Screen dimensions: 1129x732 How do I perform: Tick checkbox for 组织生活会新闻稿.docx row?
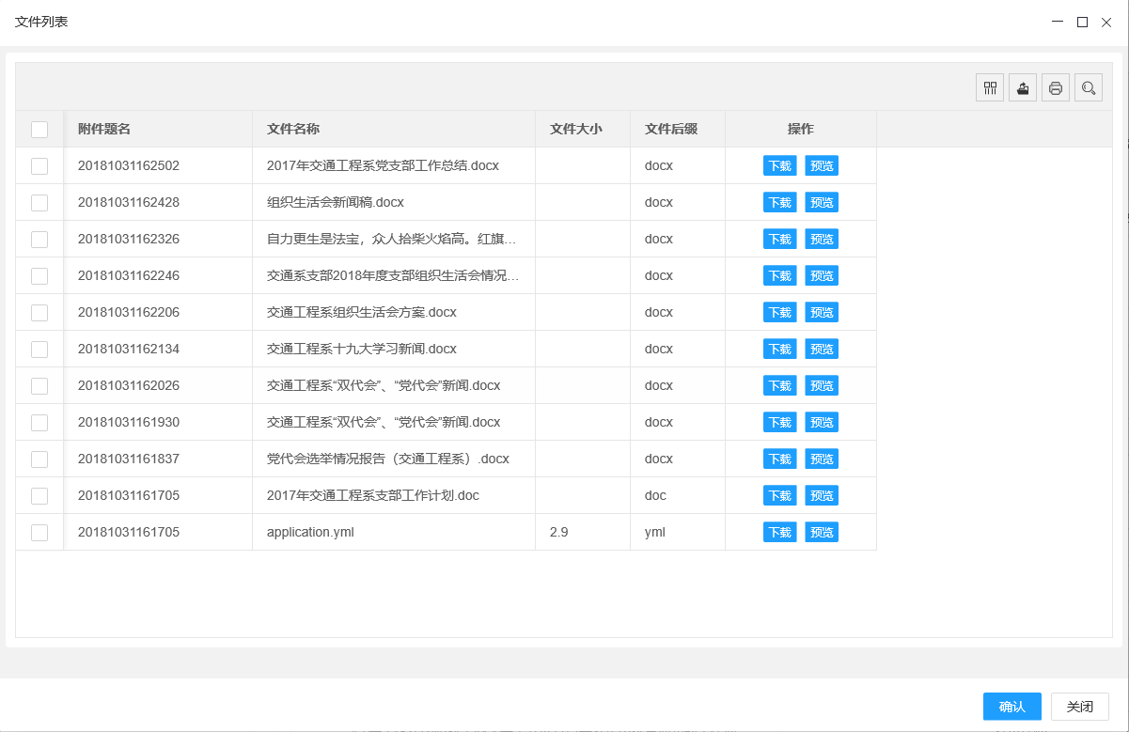39,203
